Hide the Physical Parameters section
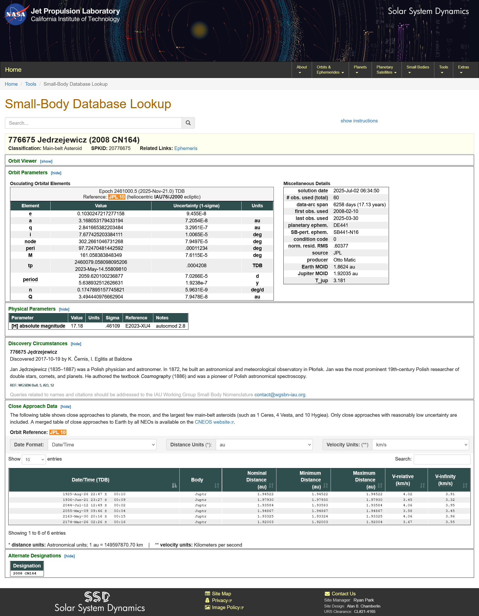The height and width of the screenshot is (616, 479). [64, 309]
